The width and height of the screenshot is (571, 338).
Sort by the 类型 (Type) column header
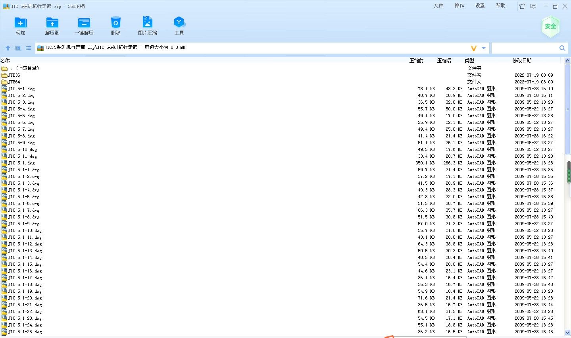tap(469, 61)
